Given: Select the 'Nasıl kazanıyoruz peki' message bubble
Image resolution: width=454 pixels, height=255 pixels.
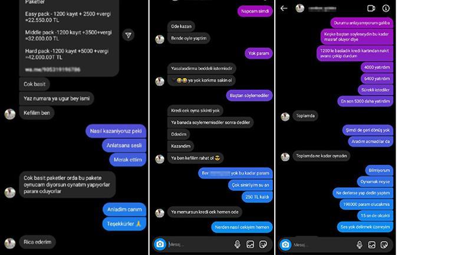Looking at the screenshot, I should tap(116, 131).
